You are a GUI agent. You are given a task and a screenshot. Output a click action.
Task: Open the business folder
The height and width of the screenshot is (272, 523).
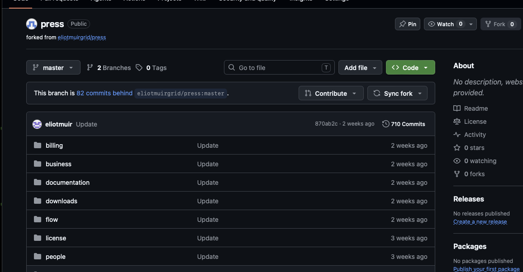tap(58, 164)
